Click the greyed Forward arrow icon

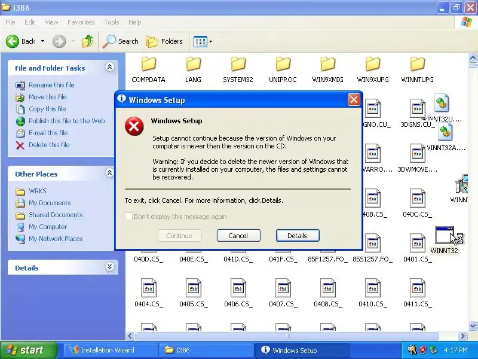pos(59,41)
